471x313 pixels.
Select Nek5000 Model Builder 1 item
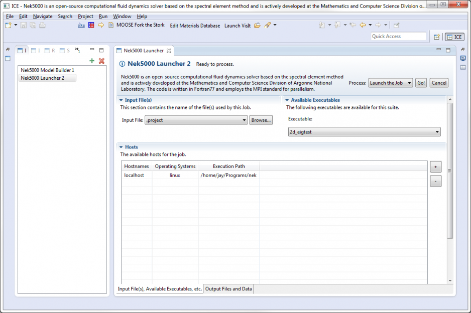pyautogui.click(x=47, y=70)
